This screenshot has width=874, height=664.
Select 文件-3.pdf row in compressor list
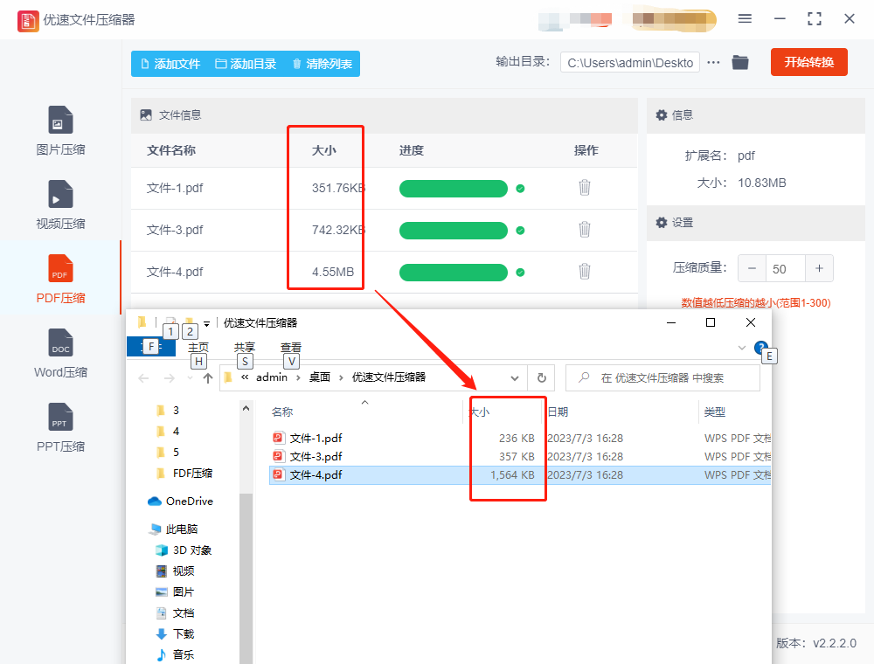pyautogui.click(x=384, y=230)
